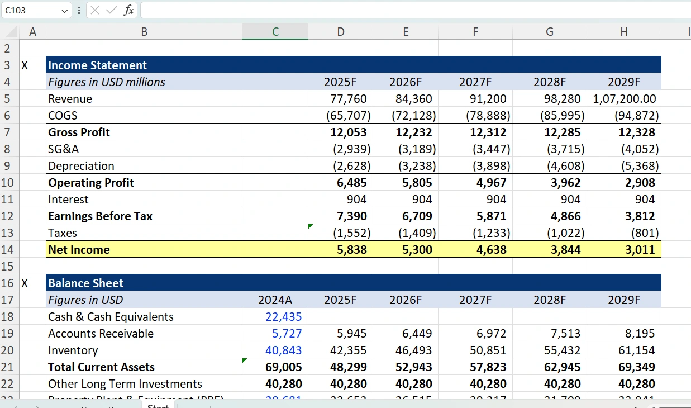Image resolution: width=691 pixels, height=408 pixels.
Task: Select column H header
Action: point(623,32)
